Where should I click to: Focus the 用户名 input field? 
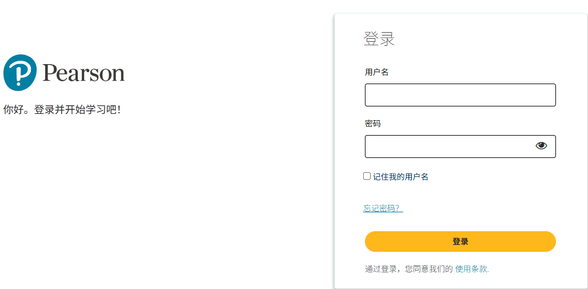[x=460, y=95]
